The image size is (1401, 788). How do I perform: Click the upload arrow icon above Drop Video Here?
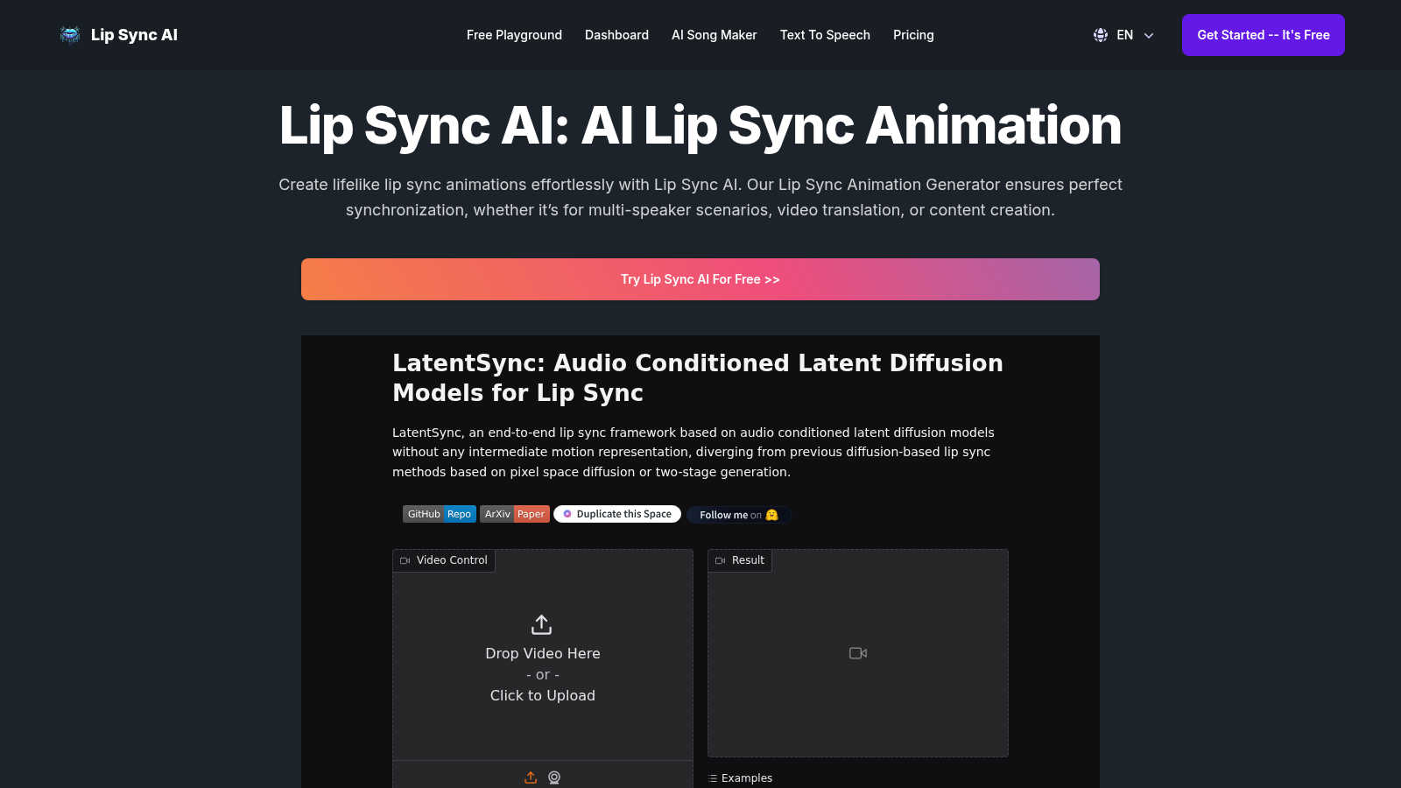542,624
